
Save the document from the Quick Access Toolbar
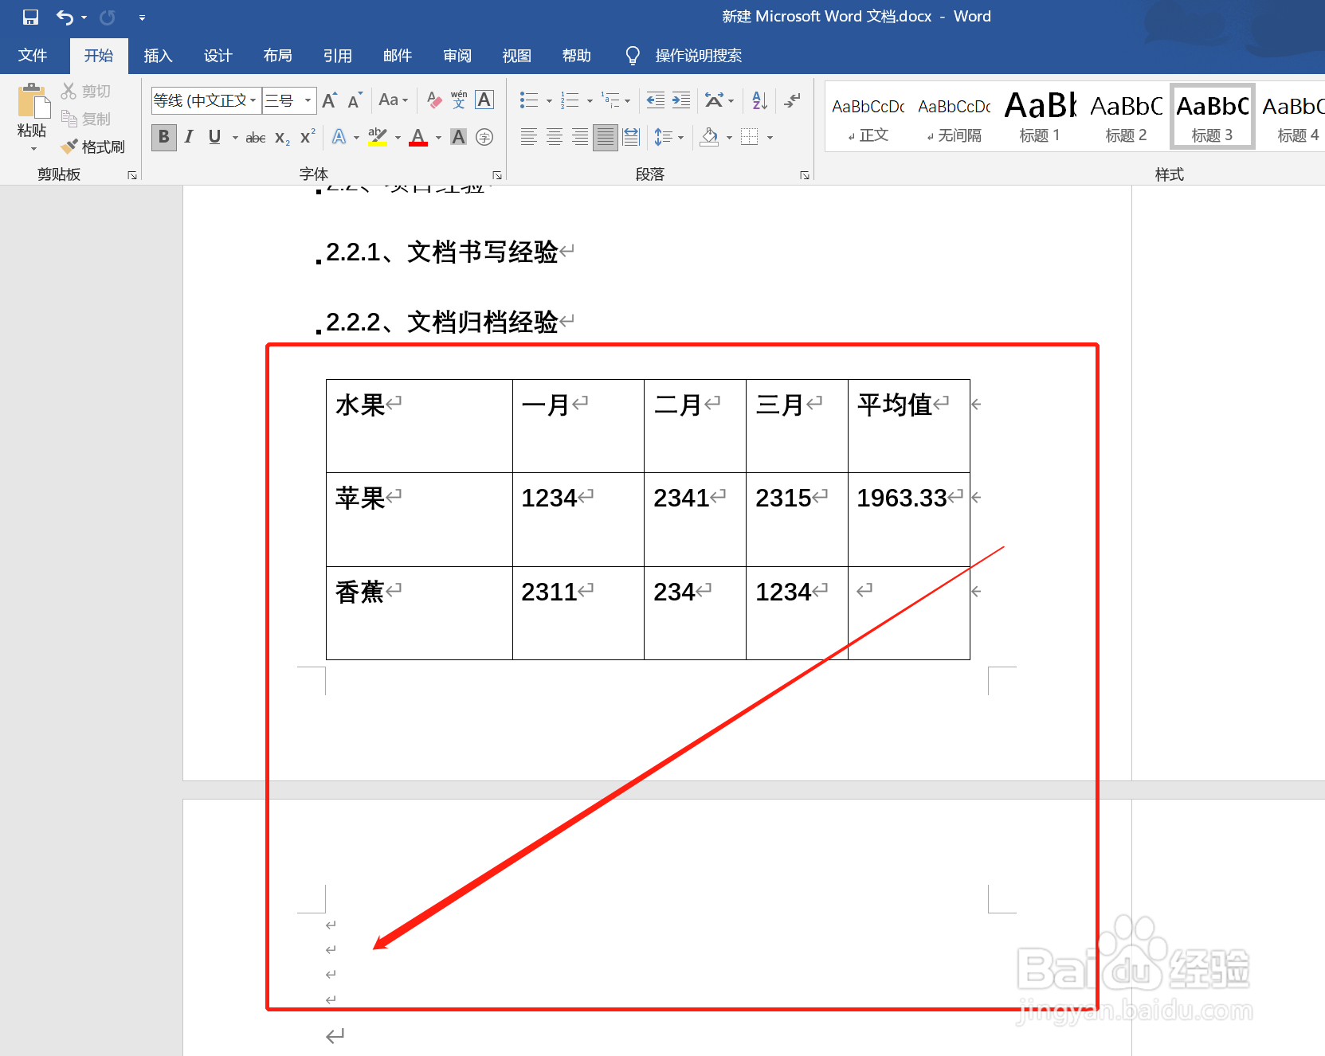click(30, 16)
